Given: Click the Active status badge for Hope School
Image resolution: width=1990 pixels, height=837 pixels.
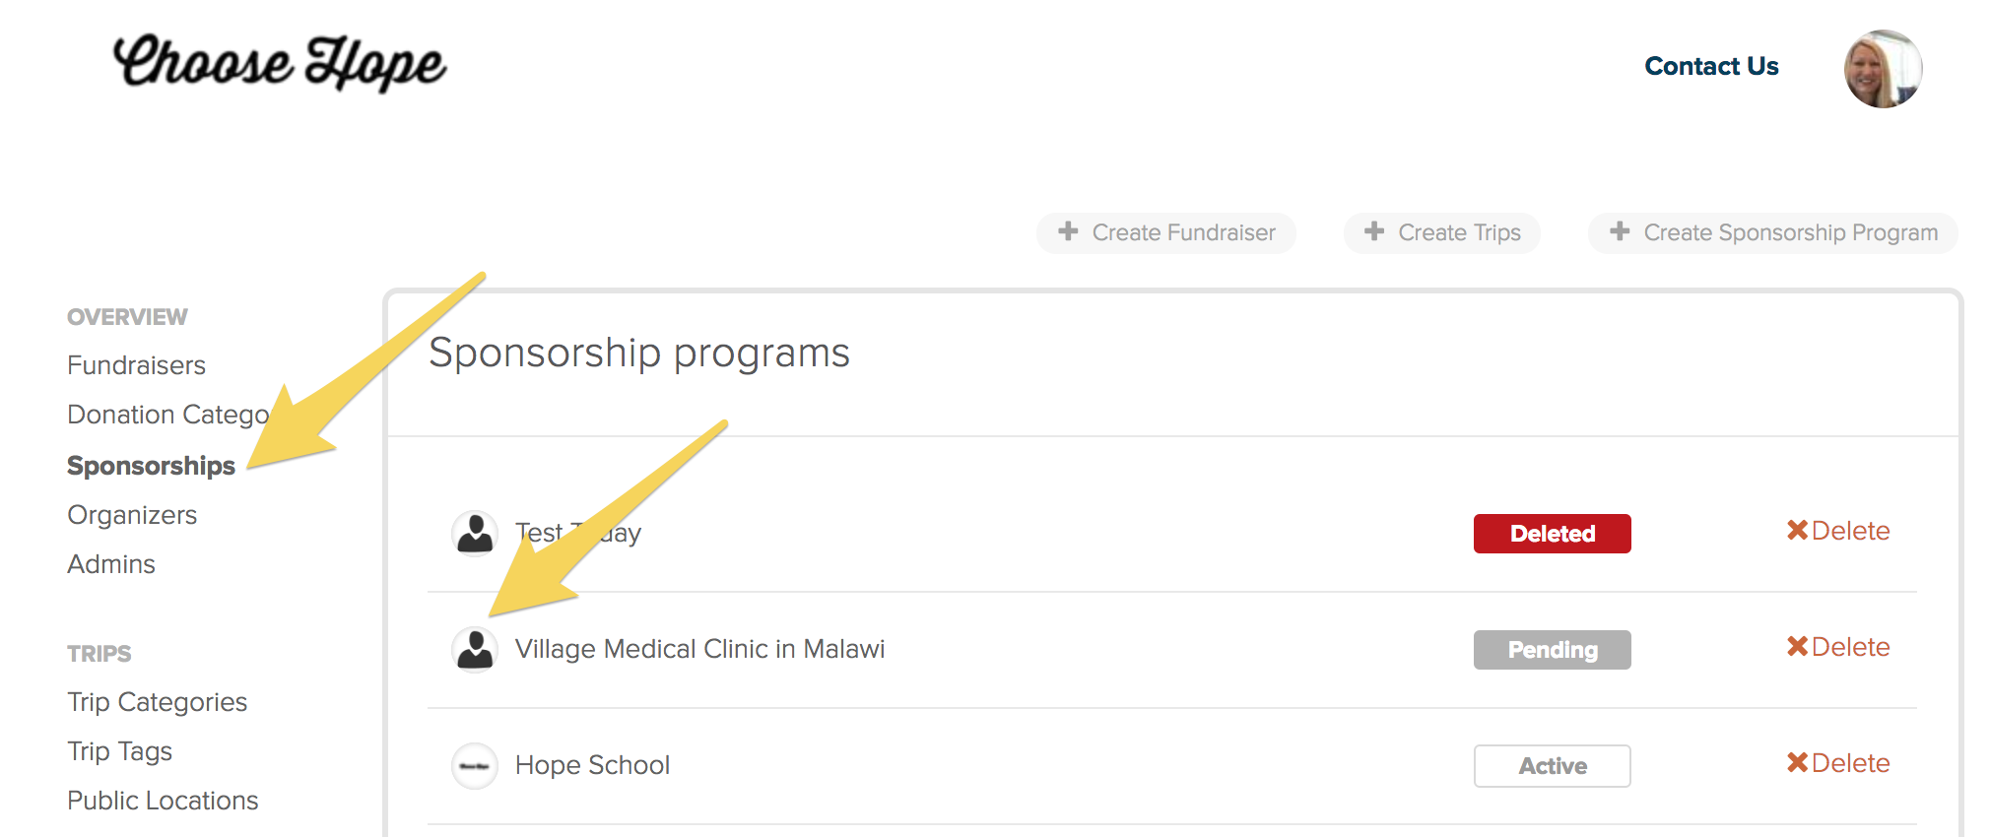Looking at the screenshot, I should [x=1552, y=766].
